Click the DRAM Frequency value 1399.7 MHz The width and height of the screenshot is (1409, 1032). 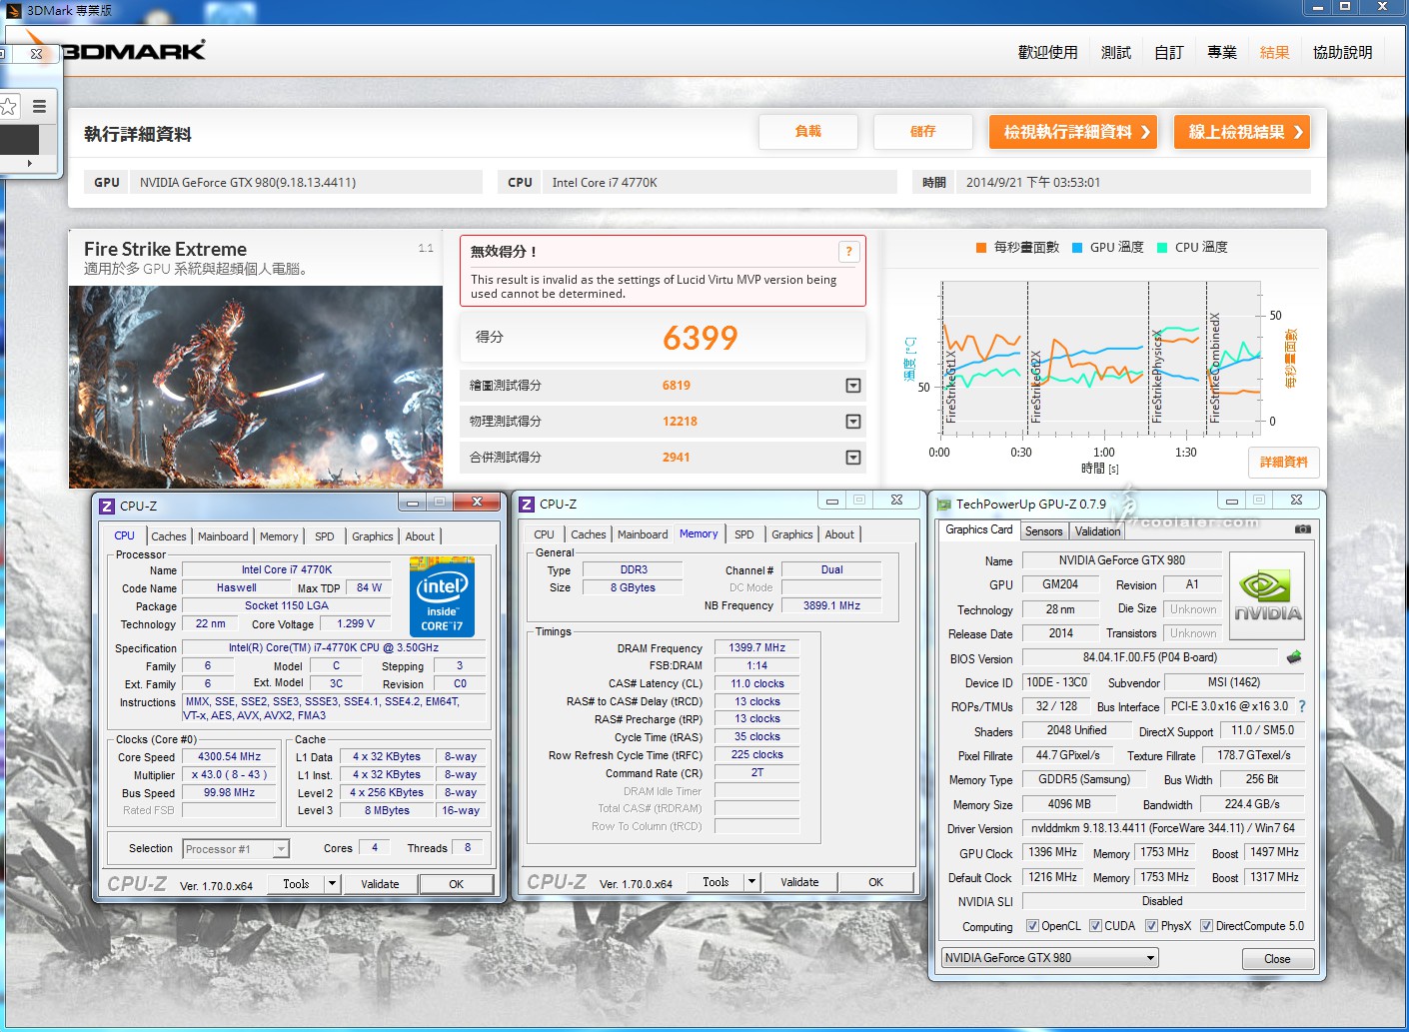(x=756, y=647)
